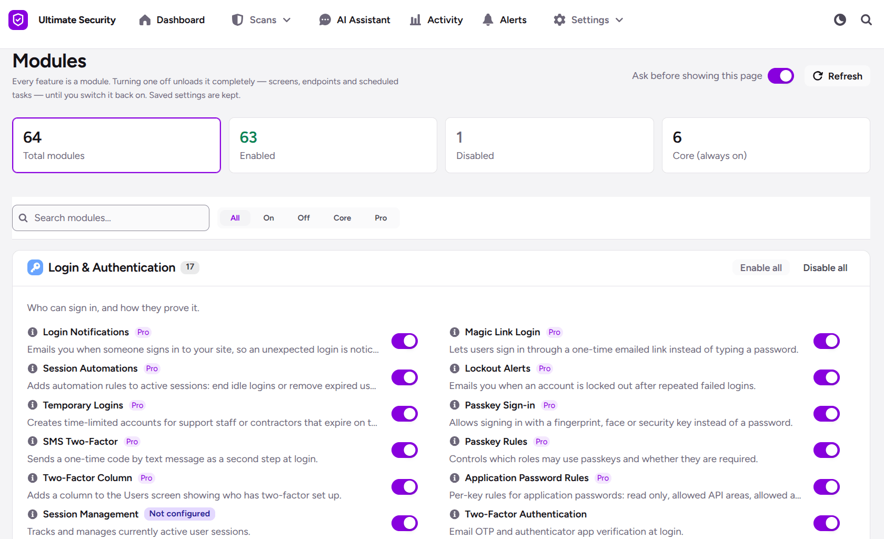Show Magic Link Login info icon

coord(455,332)
